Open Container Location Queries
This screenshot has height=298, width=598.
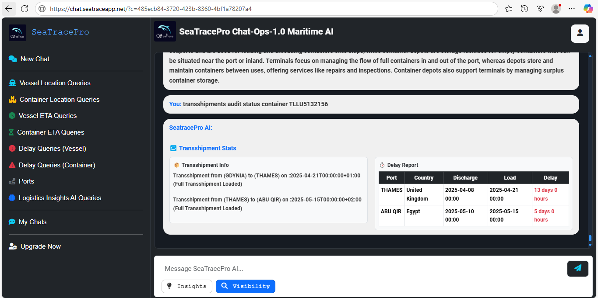[60, 100]
